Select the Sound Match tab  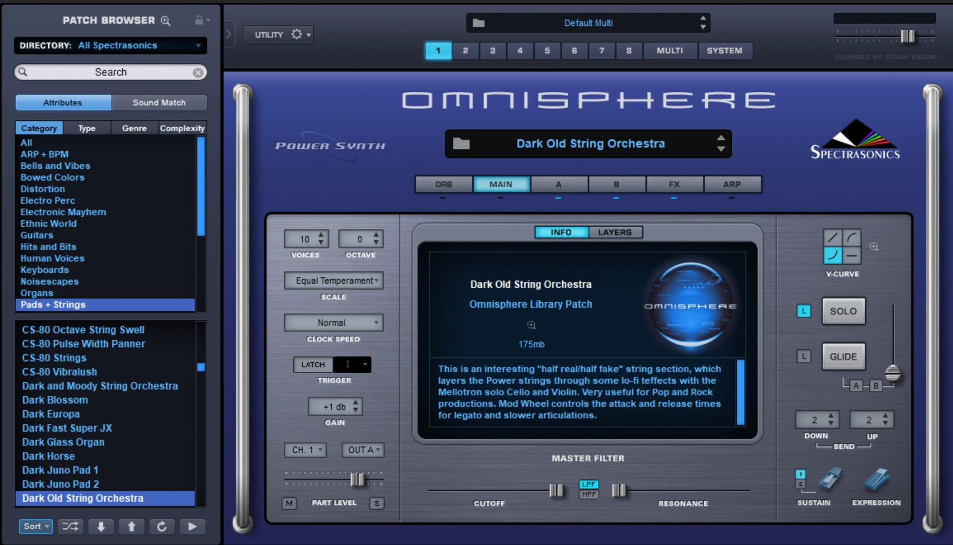click(x=159, y=102)
